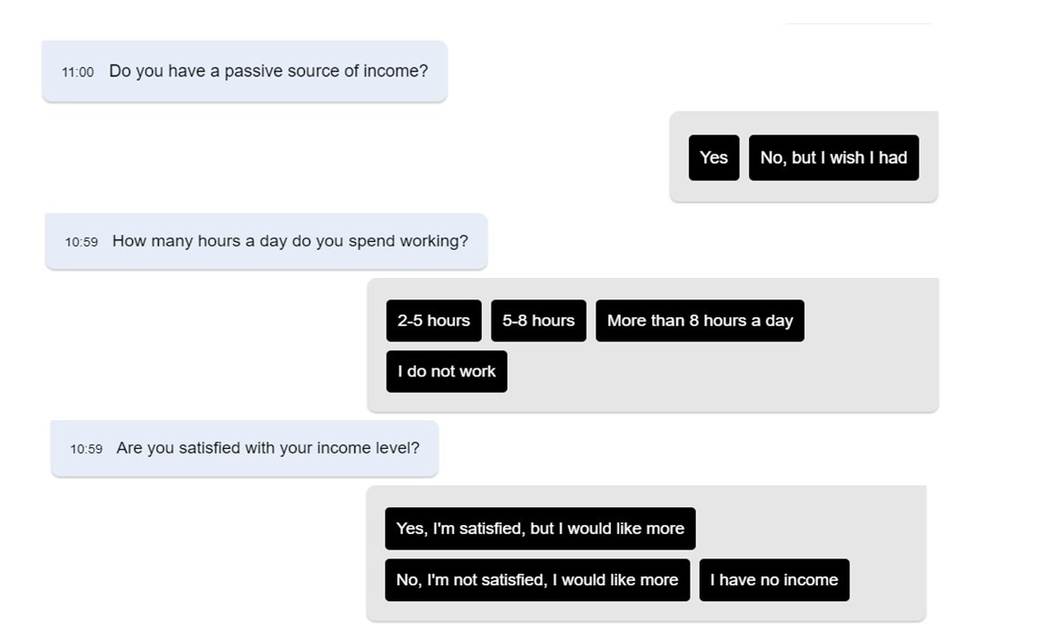Choose the "5-8 hours" answer

(538, 320)
